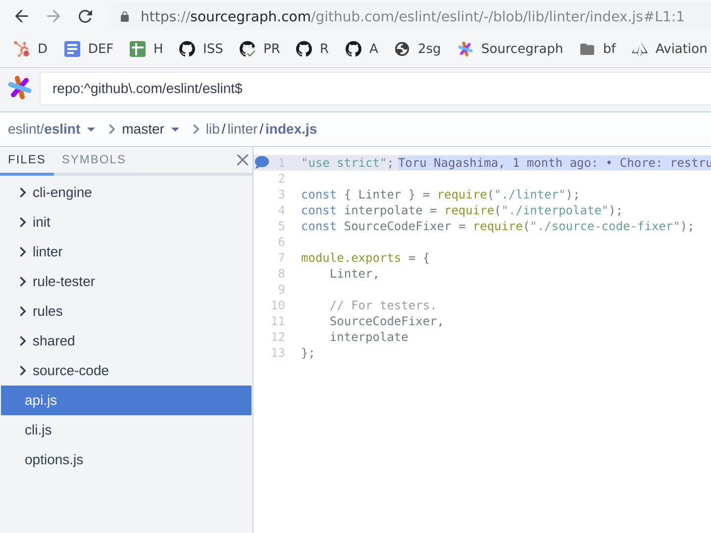Expand the linter folder
Image resolution: width=711 pixels, height=533 pixels.
pyautogui.click(x=126, y=252)
